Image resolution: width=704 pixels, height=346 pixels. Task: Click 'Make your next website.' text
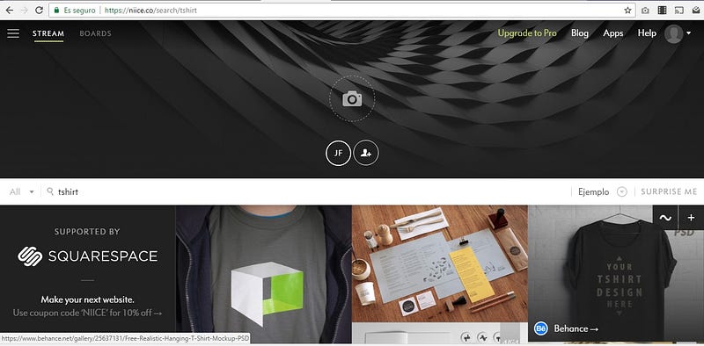pyautogui.click(x=87, y=299)
